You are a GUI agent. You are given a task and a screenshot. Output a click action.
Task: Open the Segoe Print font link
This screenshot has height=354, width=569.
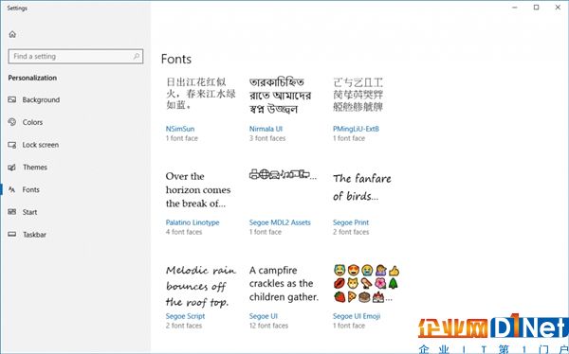click(351, 222)
